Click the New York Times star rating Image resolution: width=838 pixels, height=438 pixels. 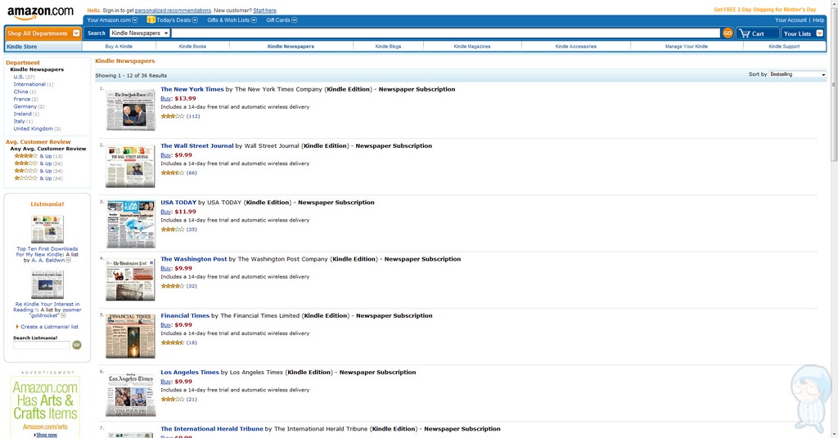click(x=173, y=116)
